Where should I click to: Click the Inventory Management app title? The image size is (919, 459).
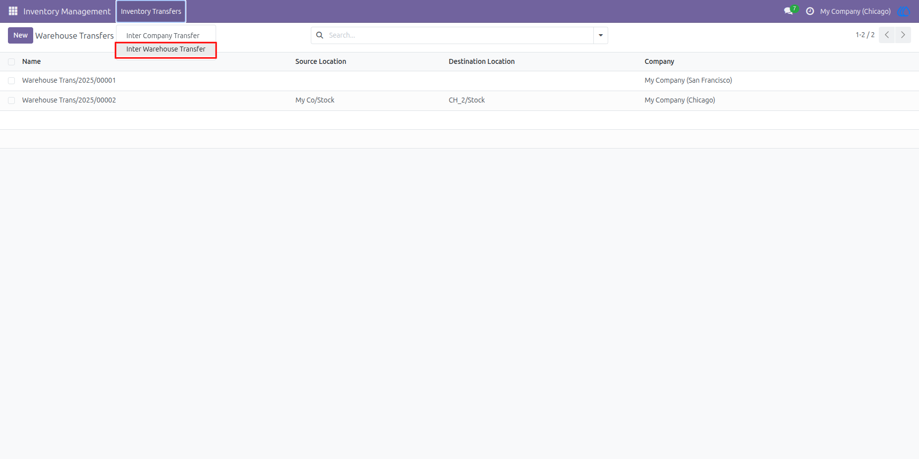pos(67,11)
